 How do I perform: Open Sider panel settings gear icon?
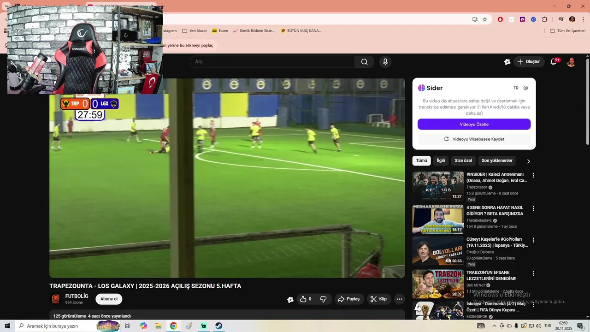click(526, 88)
